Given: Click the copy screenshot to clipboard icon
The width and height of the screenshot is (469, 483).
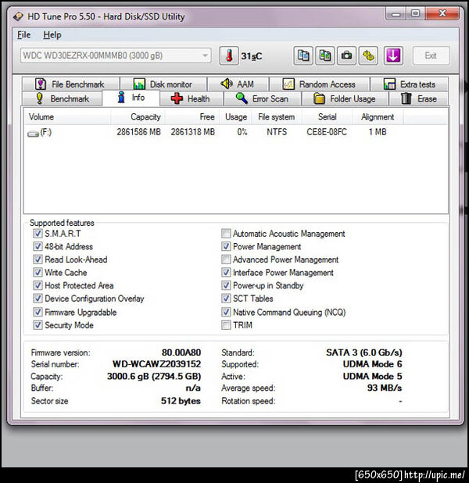Looking at the screenshot, I should [x=325, y=56].
